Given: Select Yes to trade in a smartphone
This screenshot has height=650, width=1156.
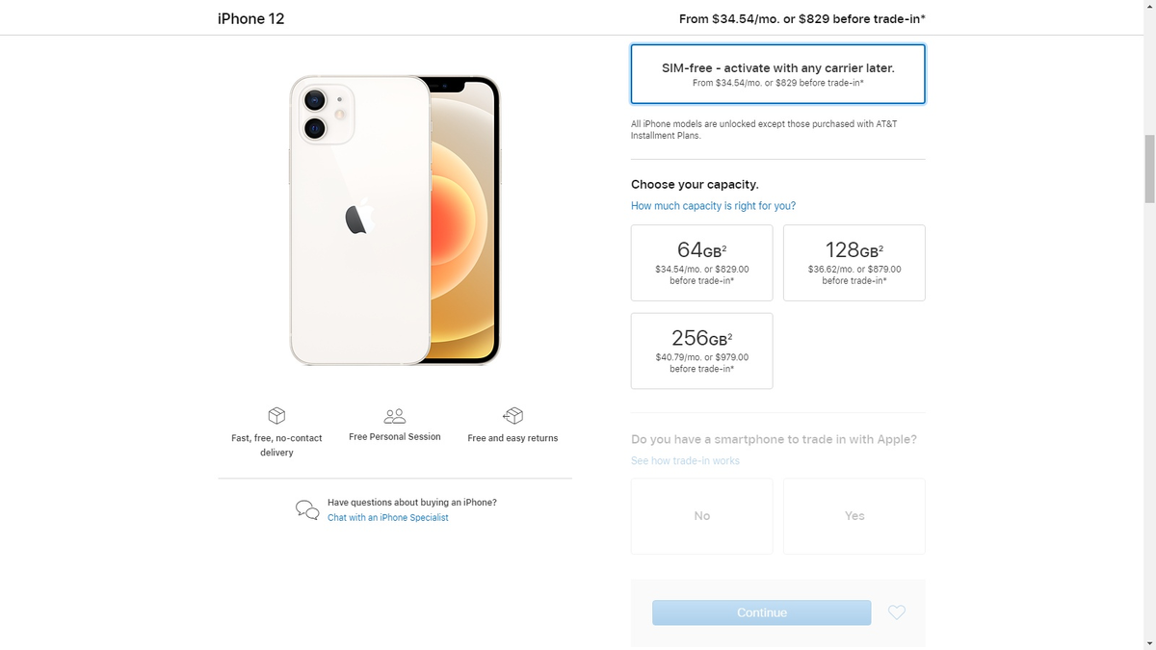Looking at the screenshot, I should pos(854,515).
